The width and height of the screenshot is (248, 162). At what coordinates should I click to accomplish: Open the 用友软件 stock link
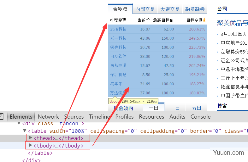[x=118, y=57]
